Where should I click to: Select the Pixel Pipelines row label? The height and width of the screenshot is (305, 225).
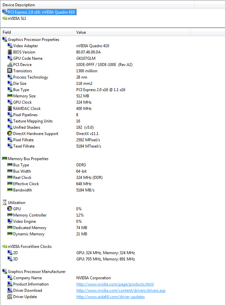[x=25, y=115]
